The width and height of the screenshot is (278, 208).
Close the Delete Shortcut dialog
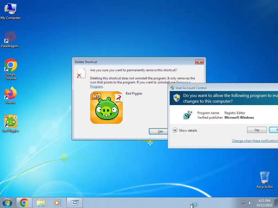pos(199,62)
